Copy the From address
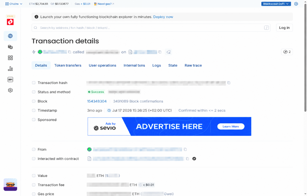 (185, 149)
